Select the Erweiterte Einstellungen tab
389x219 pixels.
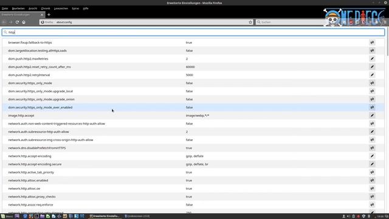coord(22,15)
